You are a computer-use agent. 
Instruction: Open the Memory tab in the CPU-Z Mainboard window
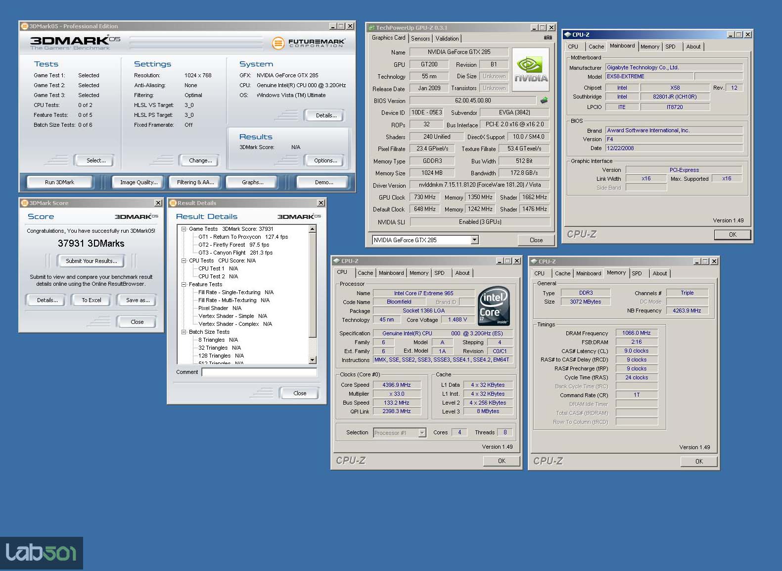point(650,47)
